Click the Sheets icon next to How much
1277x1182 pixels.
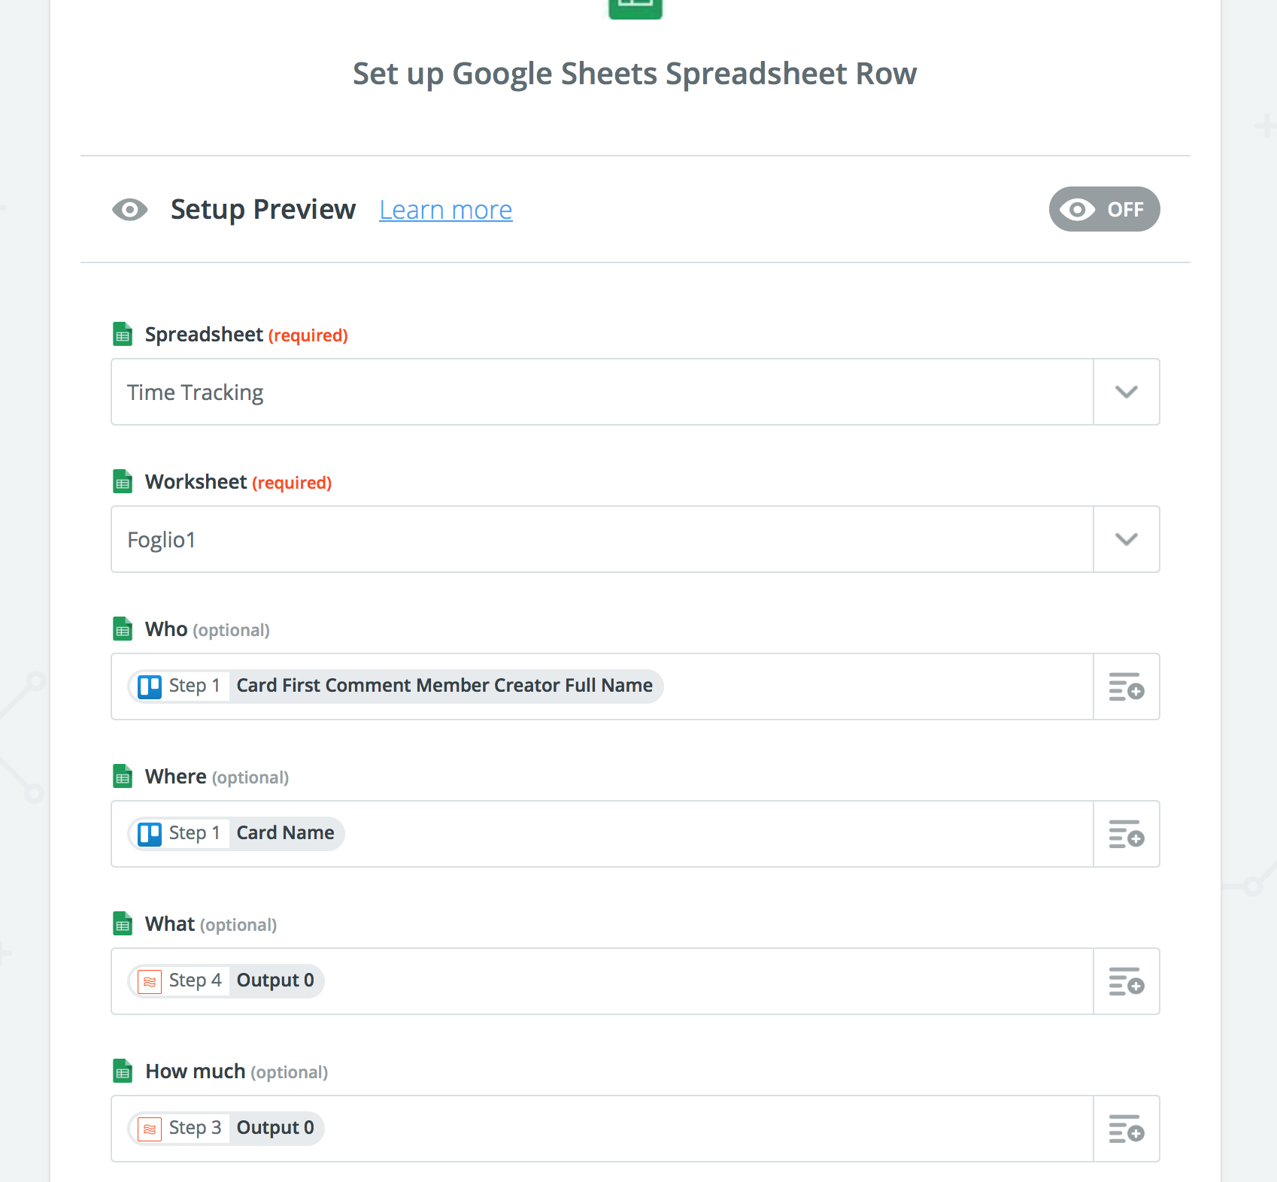pos(123,1071)
